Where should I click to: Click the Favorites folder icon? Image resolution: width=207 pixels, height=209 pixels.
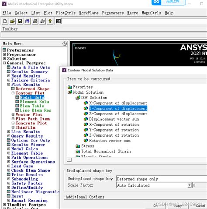70,87
